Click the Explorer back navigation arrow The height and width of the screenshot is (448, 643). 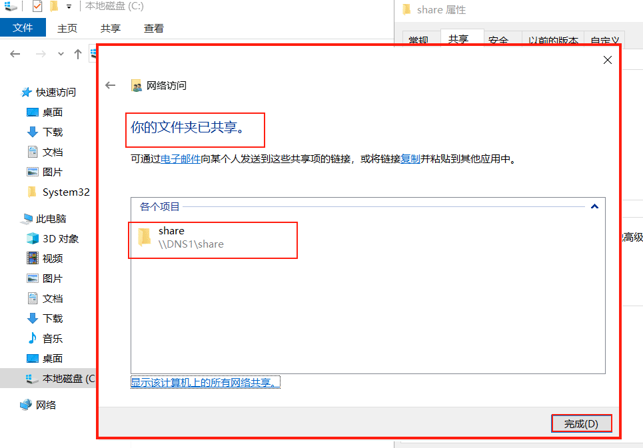coord(15,54)
